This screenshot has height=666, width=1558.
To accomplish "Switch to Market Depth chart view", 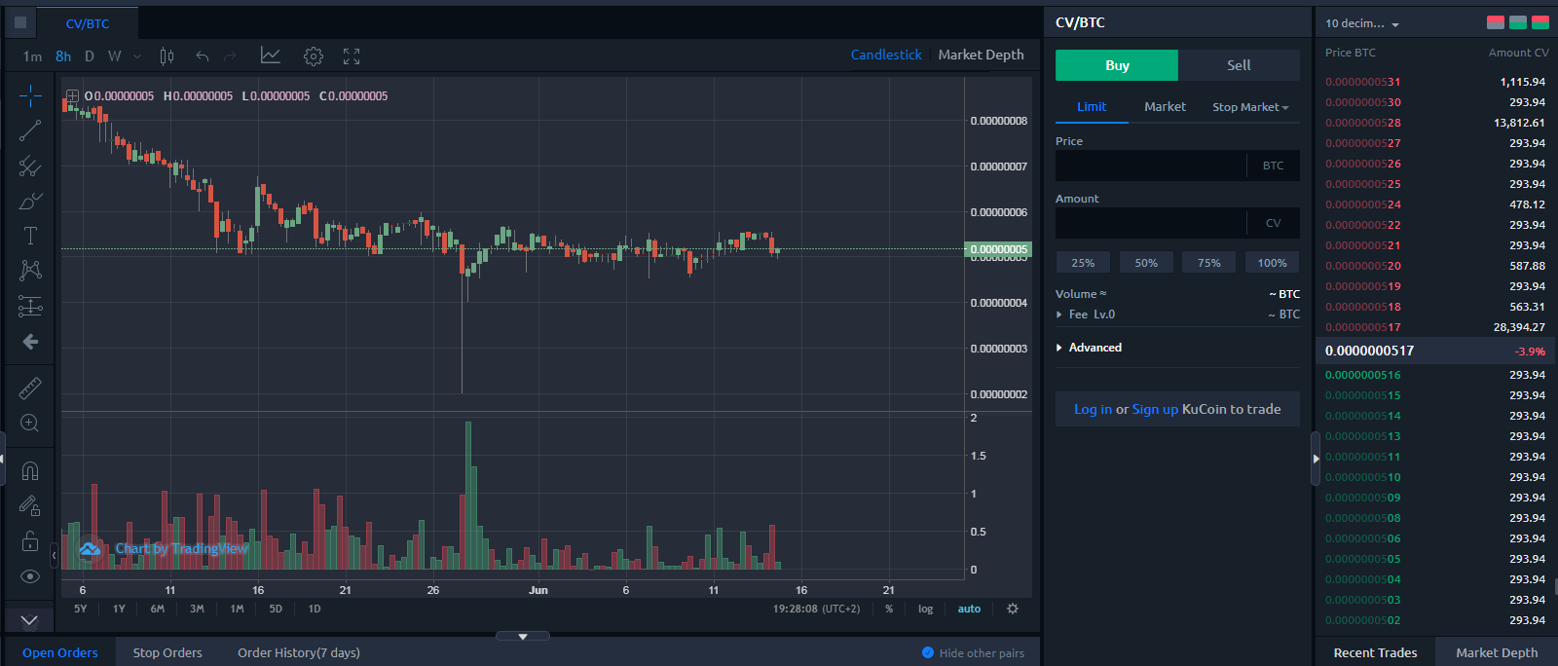I will [981, 55].
